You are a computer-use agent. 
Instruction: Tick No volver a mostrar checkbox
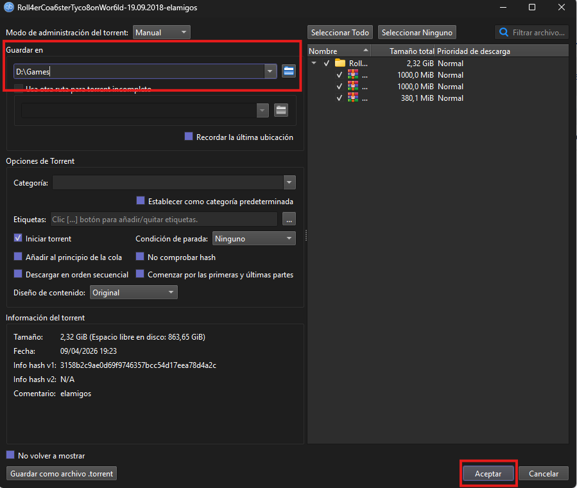coord(10,455)
